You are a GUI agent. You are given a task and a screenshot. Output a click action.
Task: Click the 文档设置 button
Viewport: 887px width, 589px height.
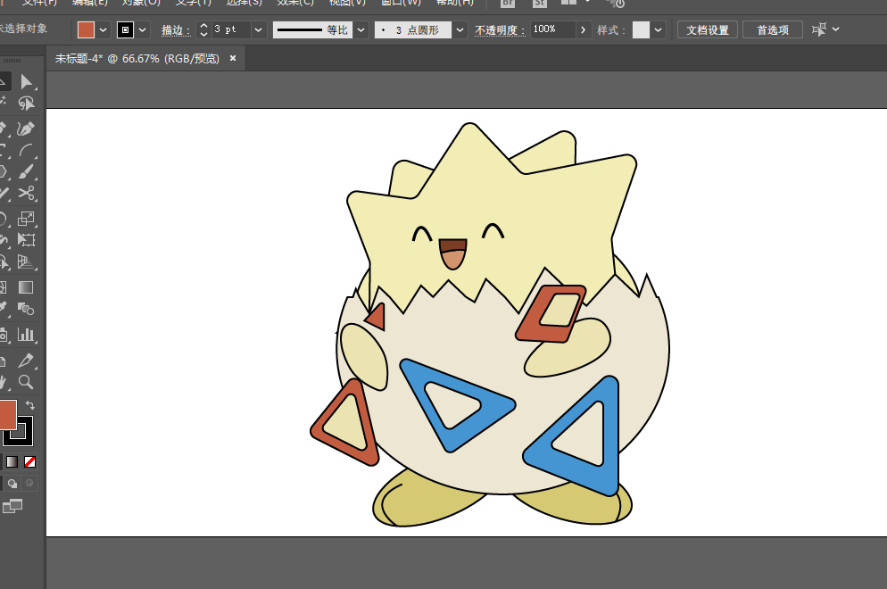coord(708,30)
